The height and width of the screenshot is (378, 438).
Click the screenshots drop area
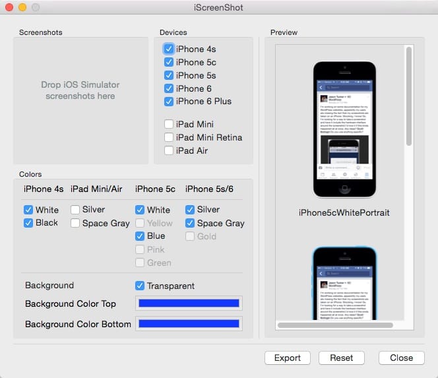coord(80,100)
